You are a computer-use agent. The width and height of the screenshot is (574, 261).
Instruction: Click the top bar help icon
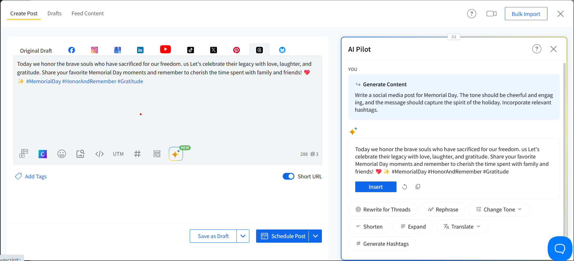(x=471, y=14)
